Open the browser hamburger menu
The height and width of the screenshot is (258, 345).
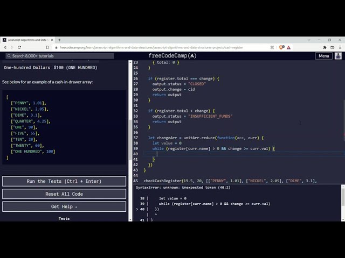(340, 47)
